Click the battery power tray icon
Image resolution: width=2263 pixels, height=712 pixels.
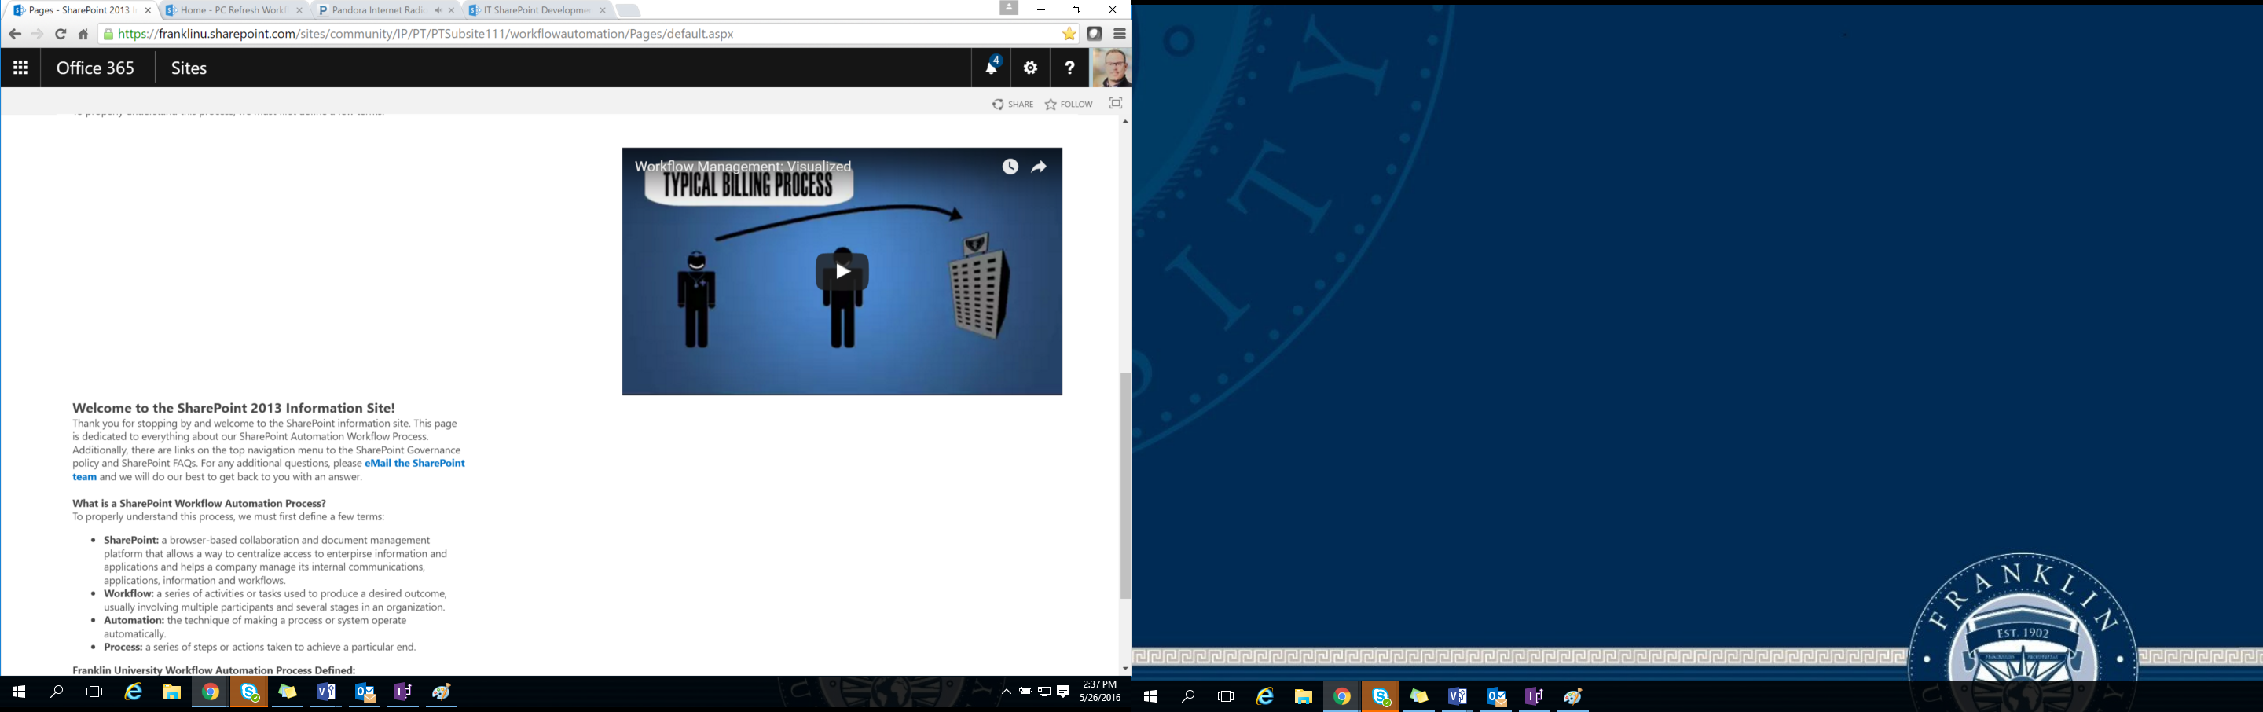click(x=1025, y=692)
